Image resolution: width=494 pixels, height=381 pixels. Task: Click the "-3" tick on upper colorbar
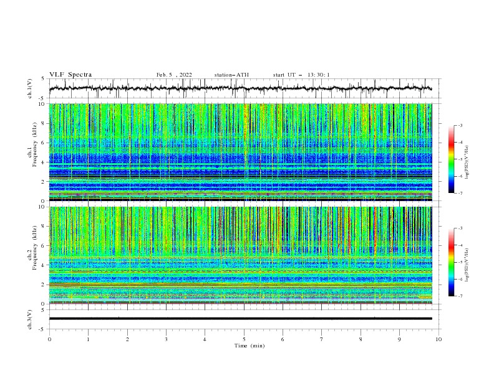(x=460, y=125)
